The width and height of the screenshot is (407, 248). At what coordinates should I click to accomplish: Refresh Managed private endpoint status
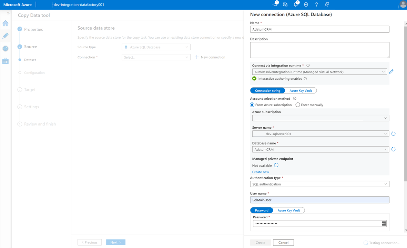[x=276, y=165]
